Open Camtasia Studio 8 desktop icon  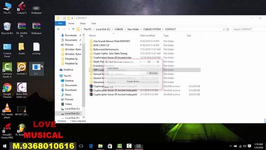pyautogui.click(x=7, y=70)
